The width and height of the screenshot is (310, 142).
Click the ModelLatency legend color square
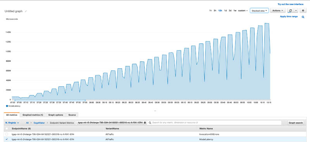point(7,106)
